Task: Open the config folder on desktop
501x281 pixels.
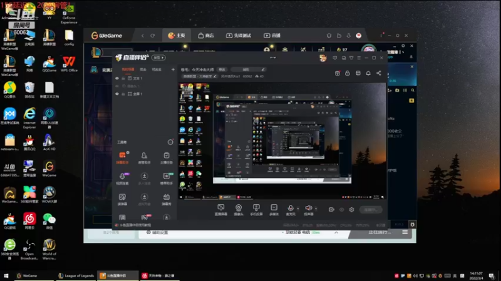Action: pos(69,37)
